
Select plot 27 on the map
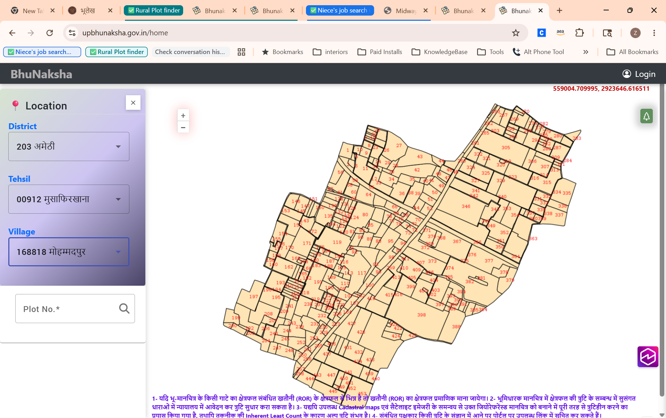tap(399, 145)
